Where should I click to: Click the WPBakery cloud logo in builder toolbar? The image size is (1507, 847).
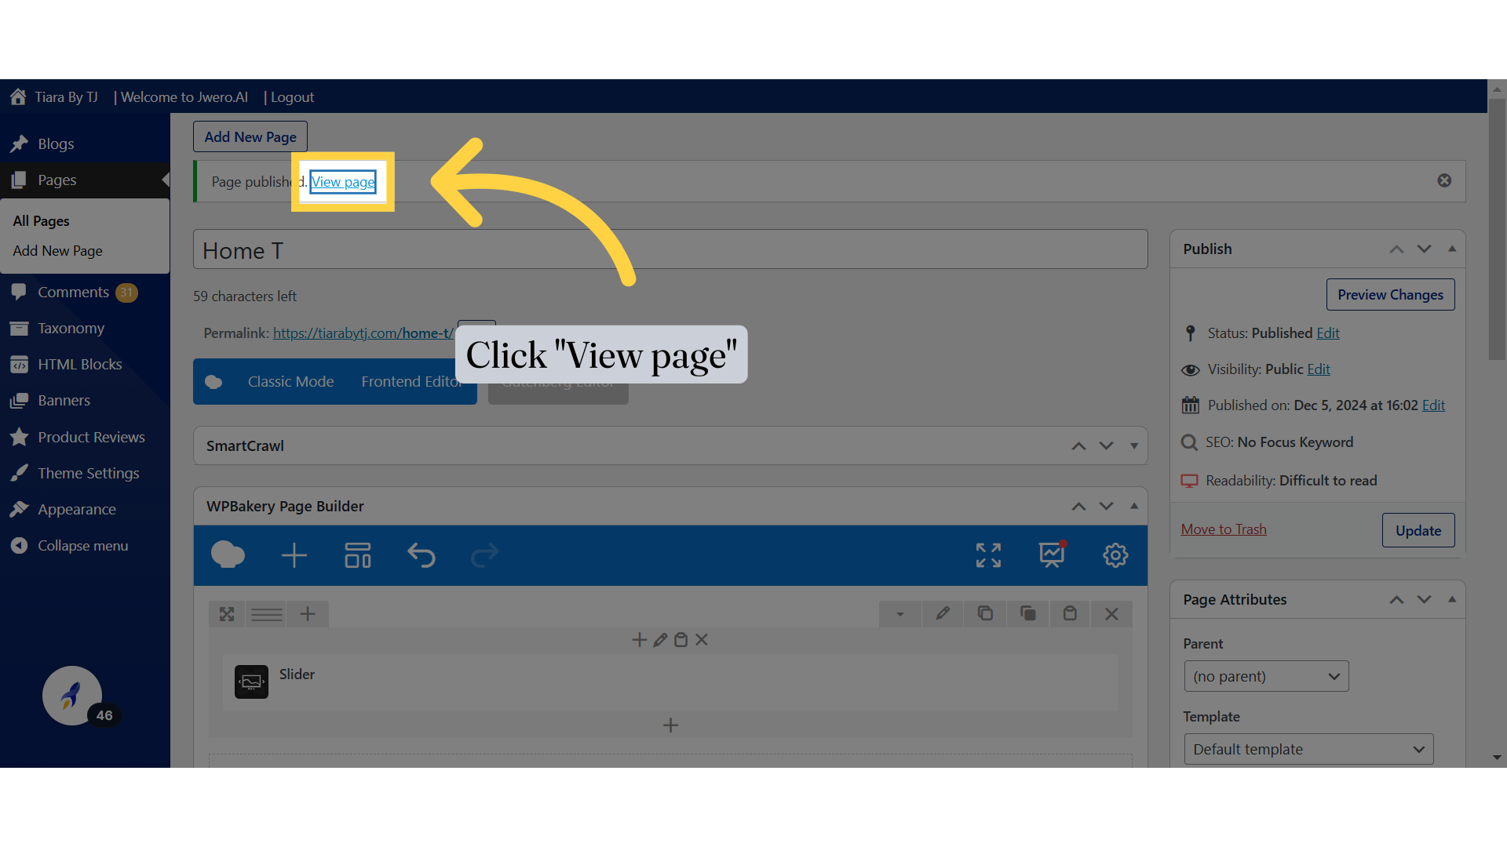[228, 555]
